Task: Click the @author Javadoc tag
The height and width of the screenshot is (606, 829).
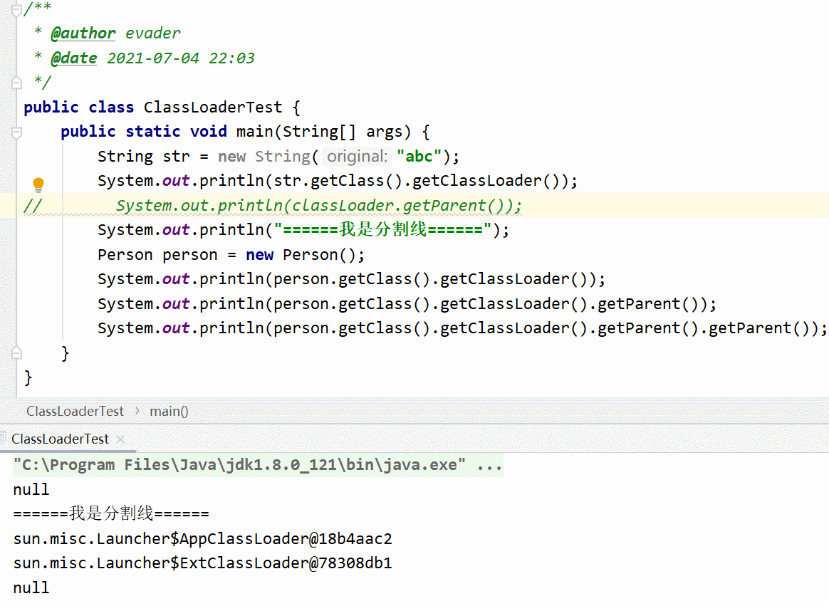Action: [83, 33]
